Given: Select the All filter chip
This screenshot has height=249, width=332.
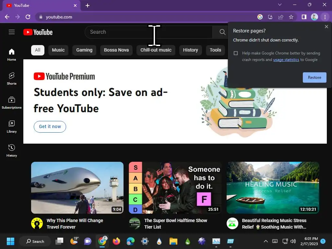Looking at the screenshot, I should pyautogui.click(x=38, y=50).
